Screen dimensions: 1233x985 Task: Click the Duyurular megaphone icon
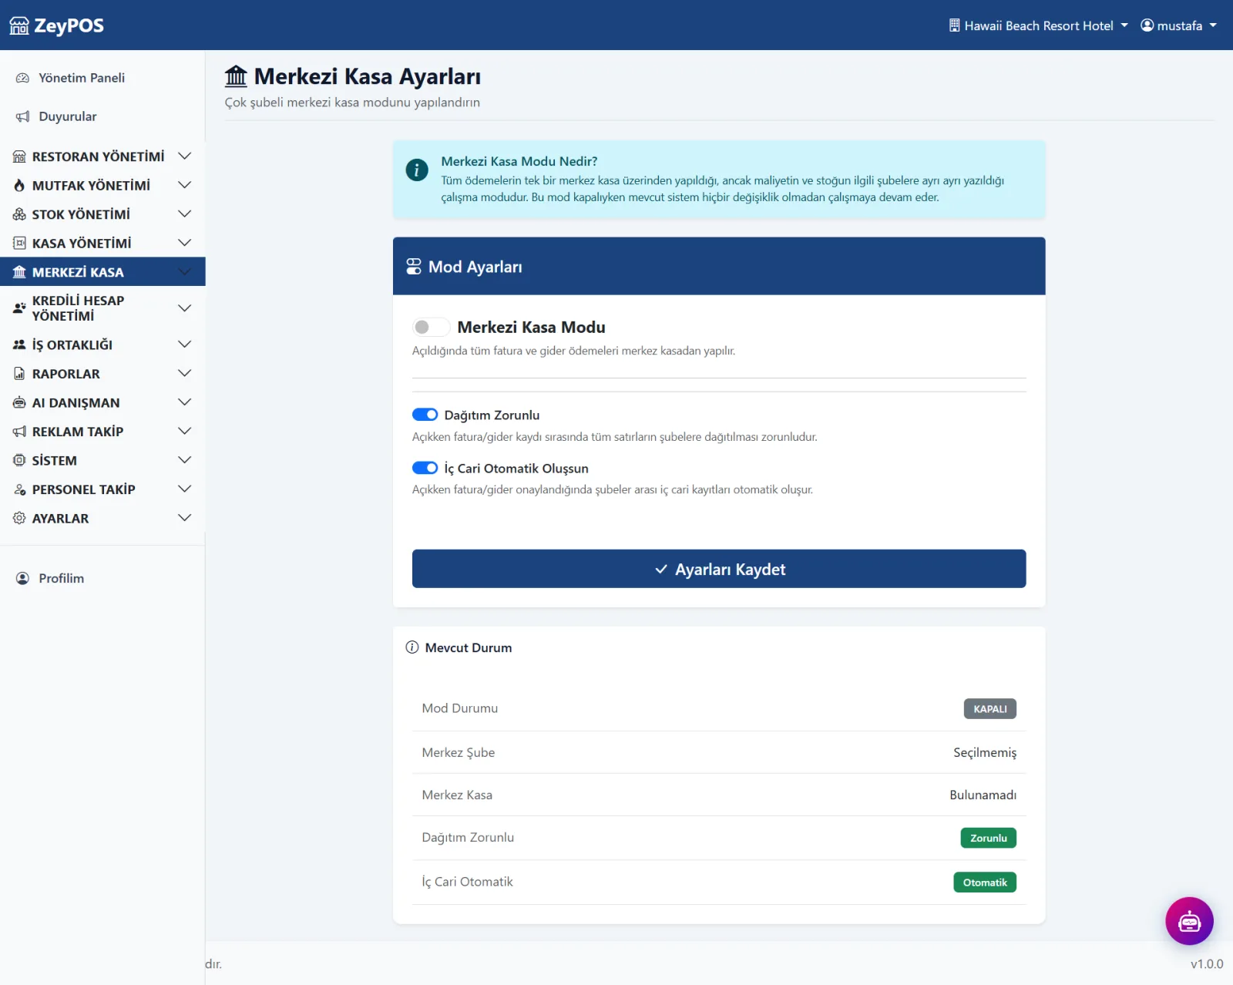tap(22, 116)
